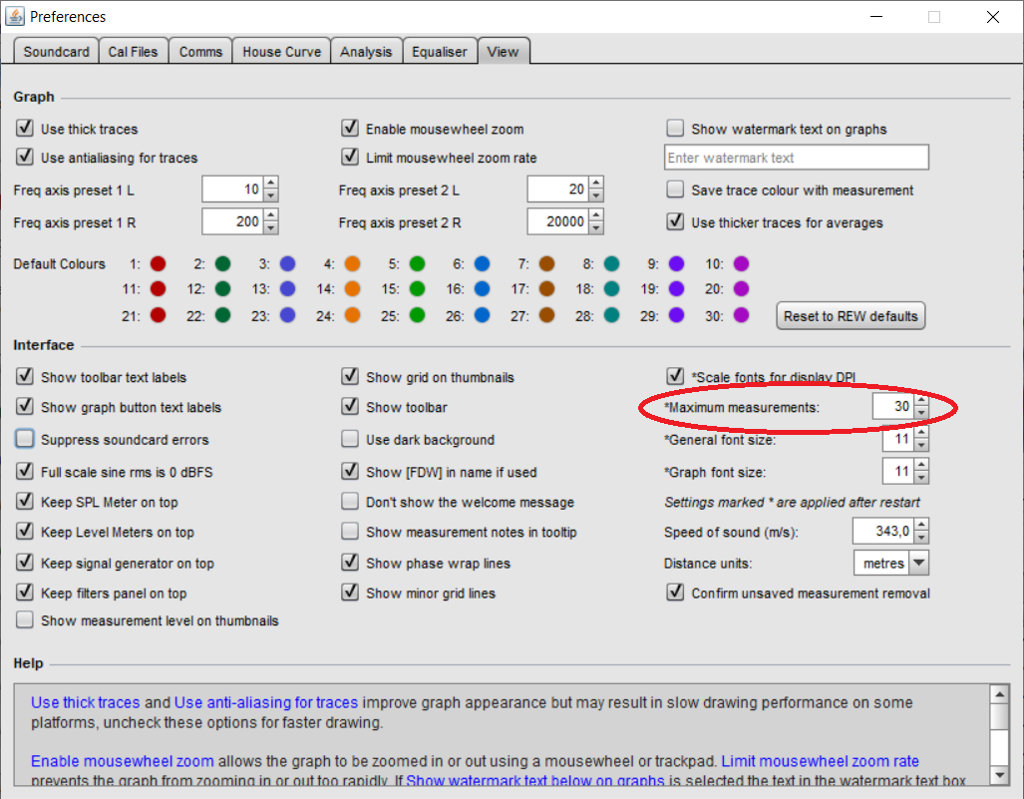Enable Use dark background option
Viewport: 1024px width, 799px height.
350,440
